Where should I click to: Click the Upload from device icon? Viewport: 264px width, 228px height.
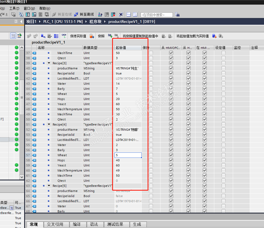[x=34, y=15]
